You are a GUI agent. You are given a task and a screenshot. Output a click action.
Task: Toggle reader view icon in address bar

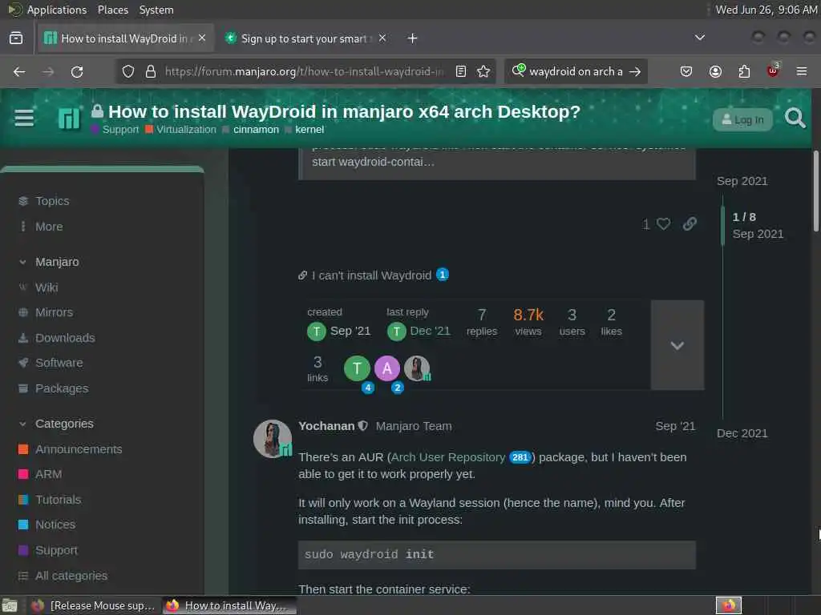[461, 71]
